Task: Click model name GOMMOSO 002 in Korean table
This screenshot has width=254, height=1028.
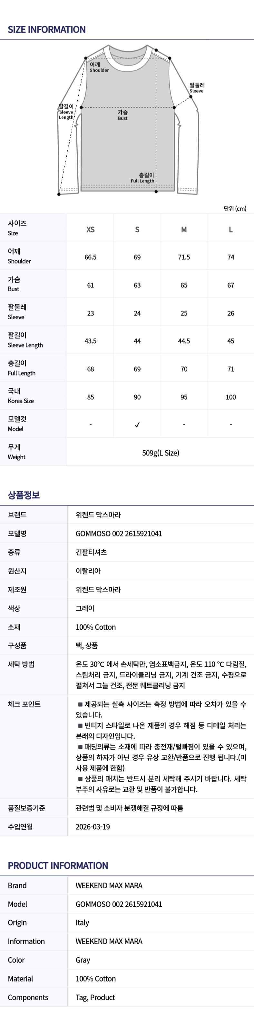Action: click(119, 534)
